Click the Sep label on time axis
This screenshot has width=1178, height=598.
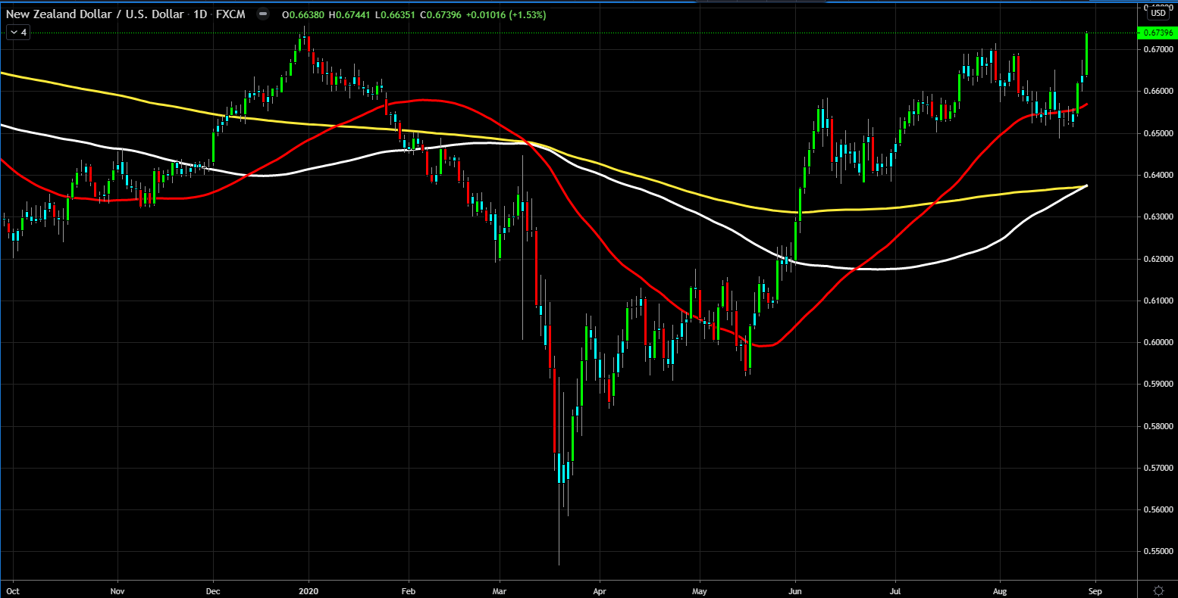point(1100,588)
